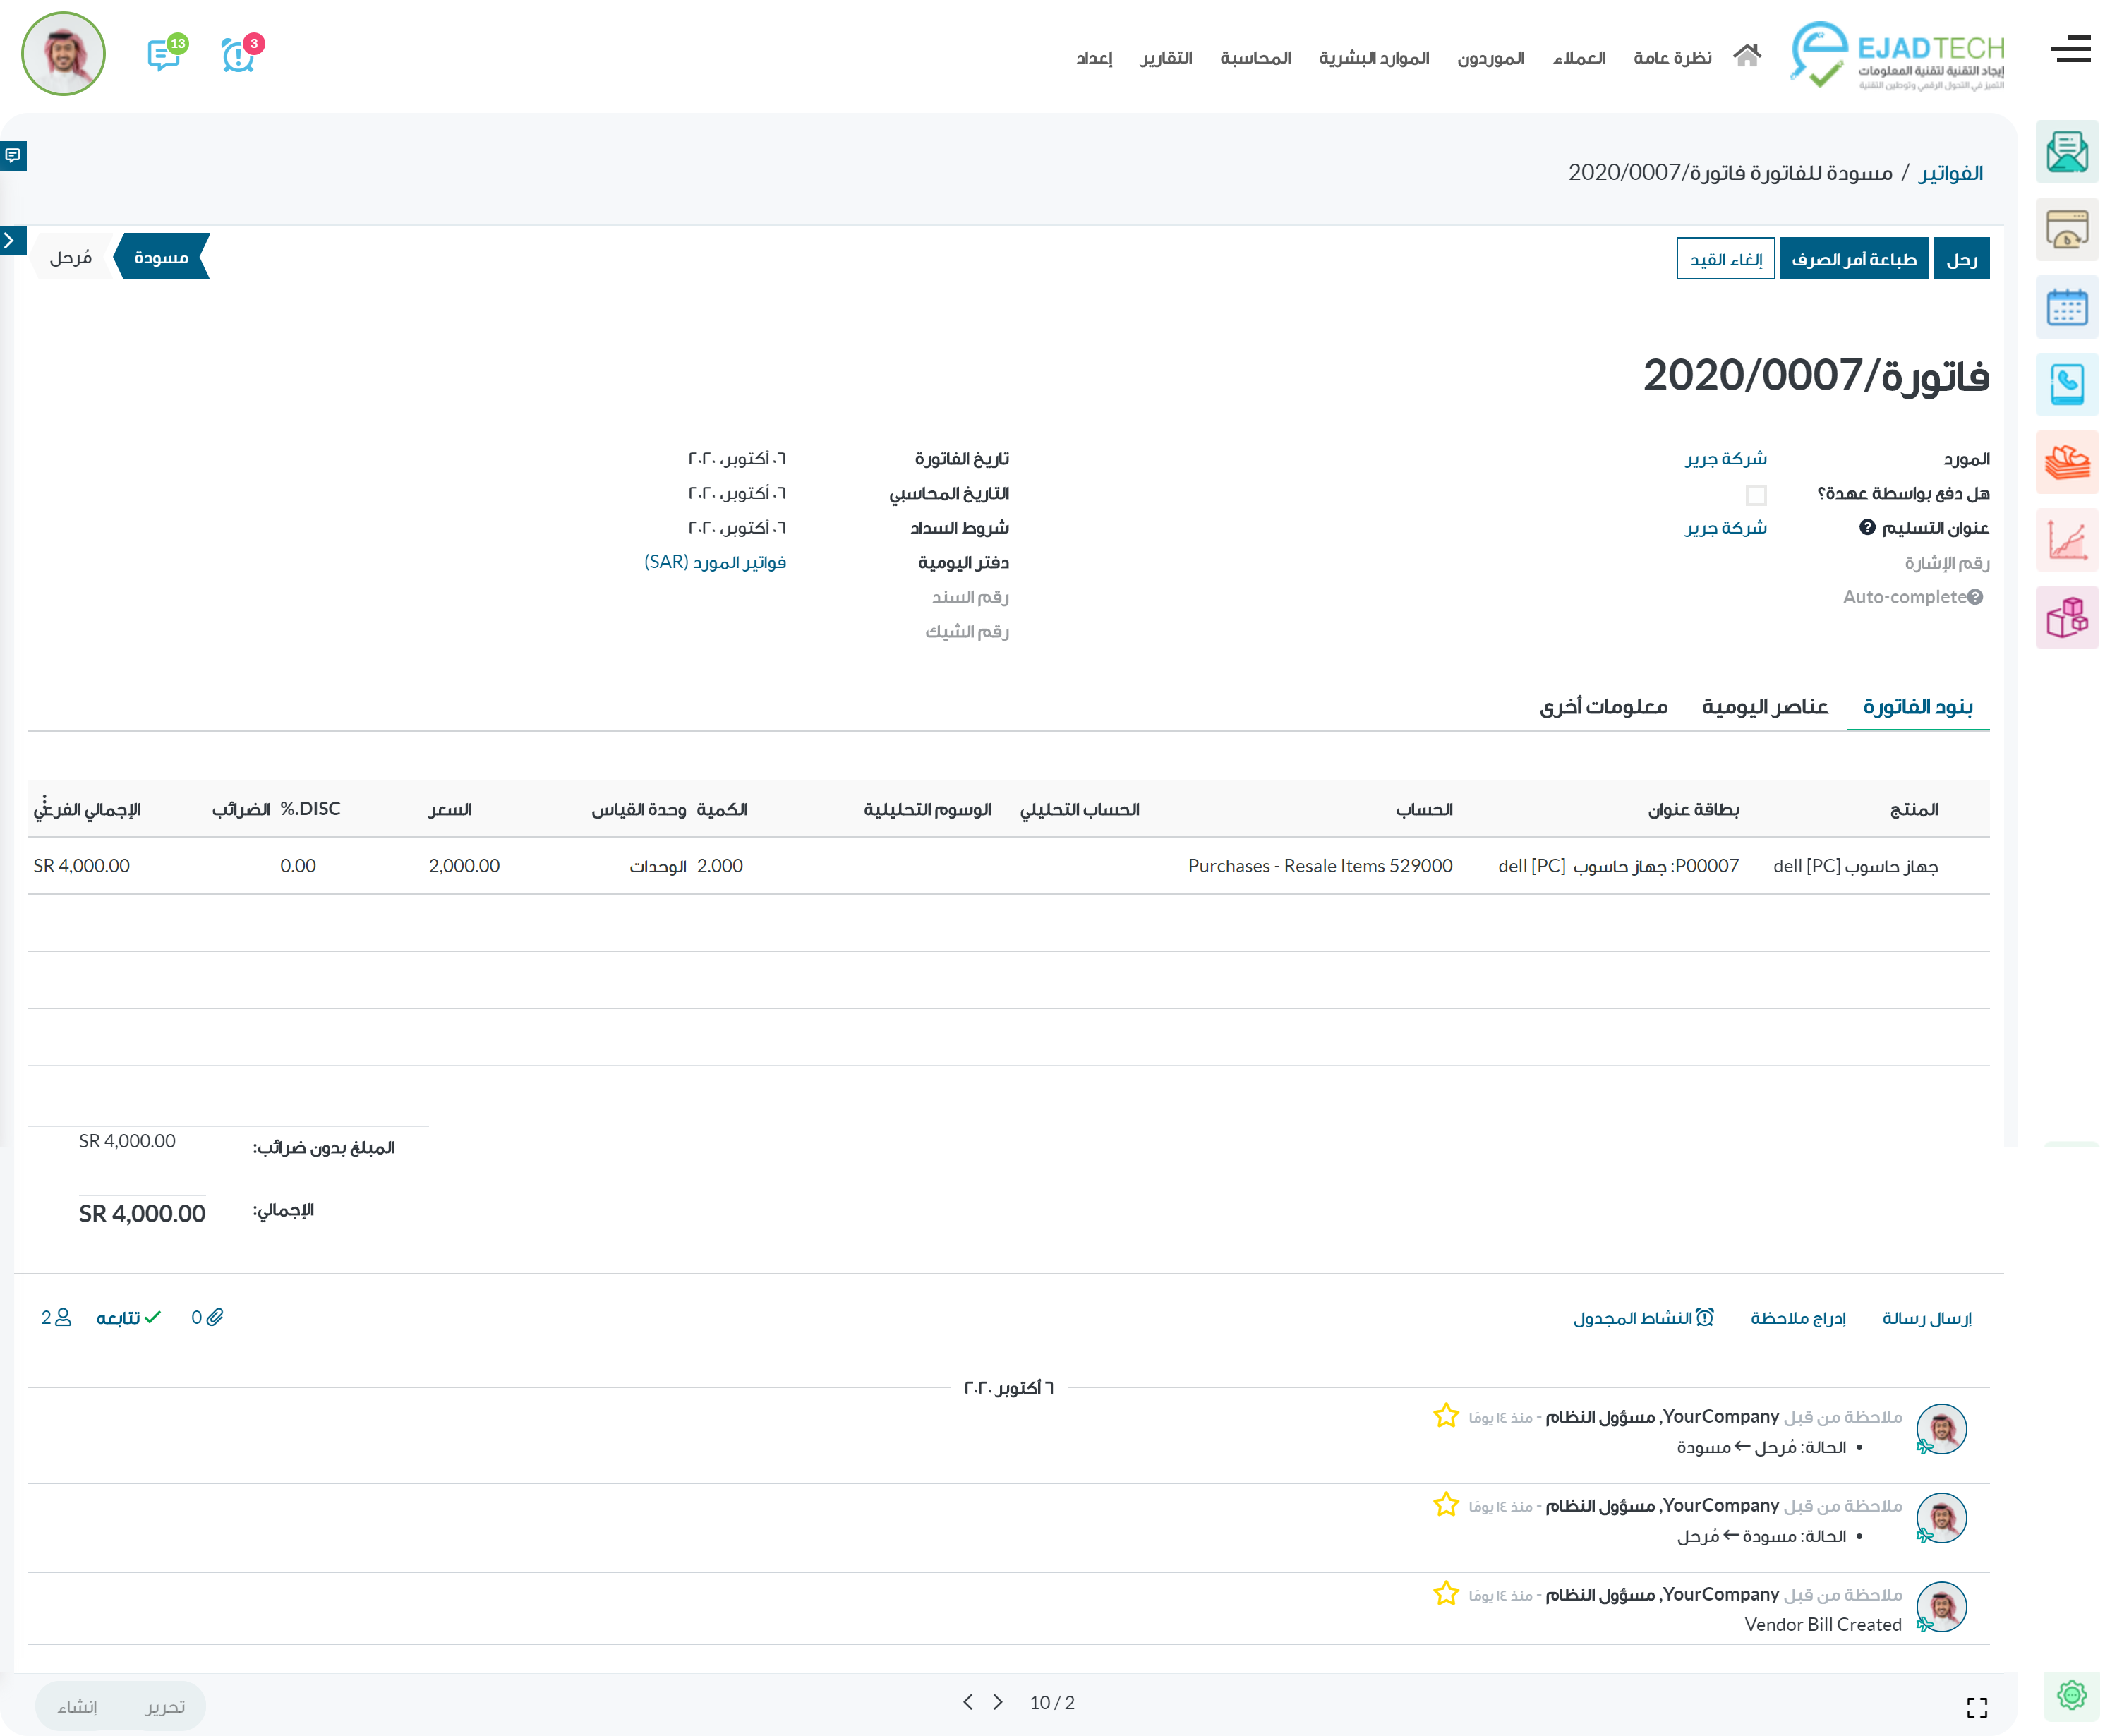Check the paid by custody checkbox
Screen dimensions: 2117x1736
click(1755, 495)
